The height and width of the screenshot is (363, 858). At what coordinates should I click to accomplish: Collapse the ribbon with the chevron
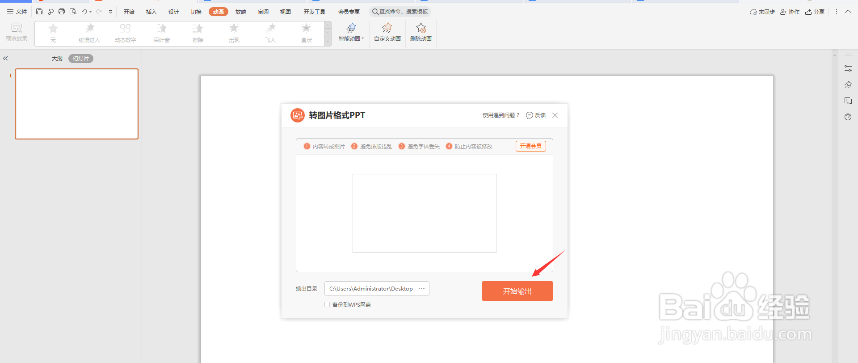pos(848,12)
